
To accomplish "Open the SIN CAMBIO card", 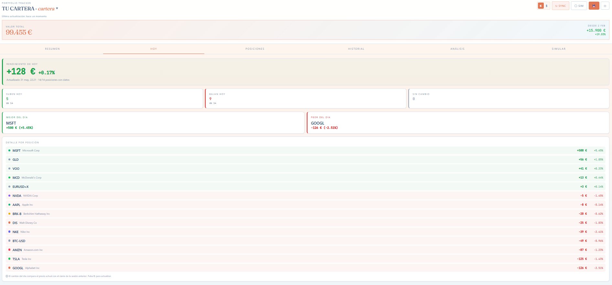I will pyautogui.click(x=509, y=98).
